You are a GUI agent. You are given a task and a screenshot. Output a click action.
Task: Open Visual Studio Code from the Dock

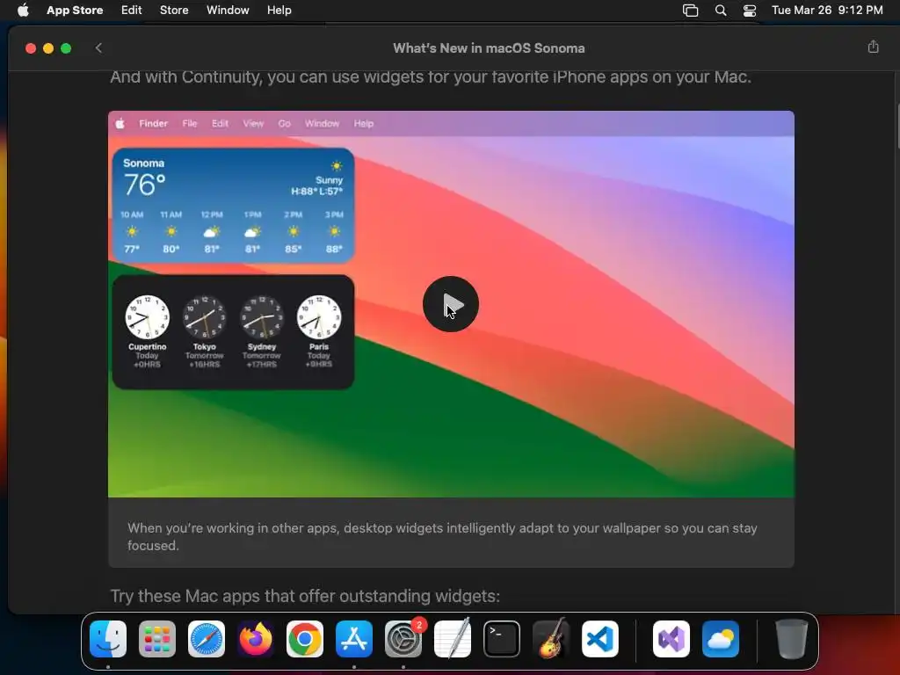(x=599, y=639)
